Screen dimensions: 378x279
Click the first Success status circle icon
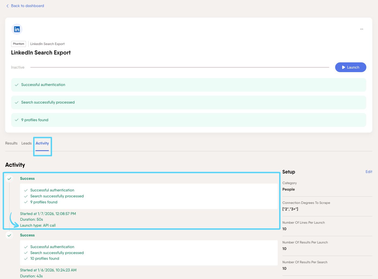(9, 179)
